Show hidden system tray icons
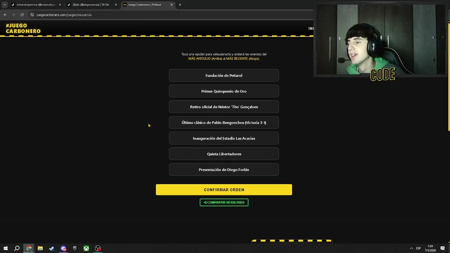Screen dimensions: 450x253 click(x=411, y=248)
